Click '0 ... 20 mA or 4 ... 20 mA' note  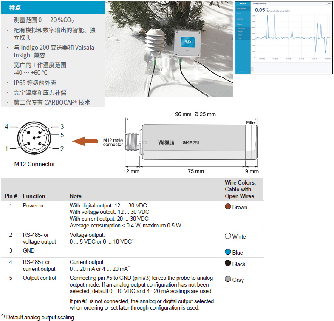tap(100, 269)
